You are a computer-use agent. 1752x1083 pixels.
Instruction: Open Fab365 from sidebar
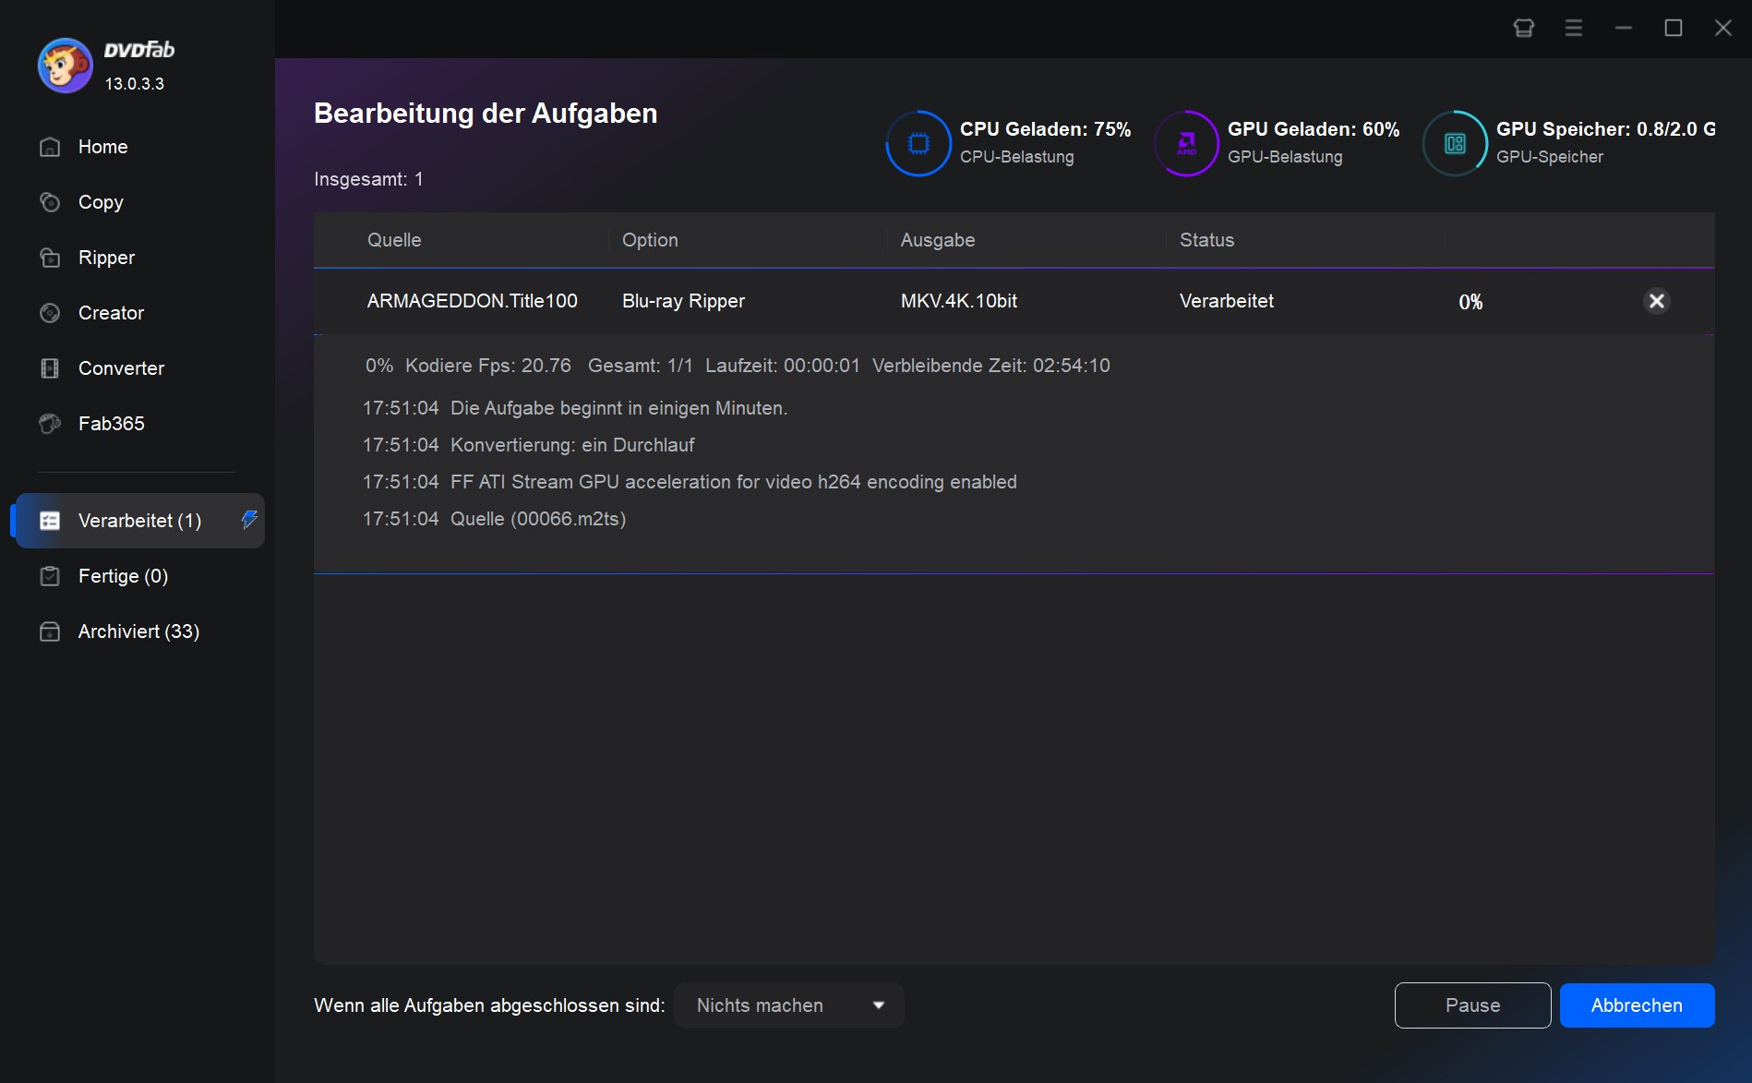(x=138, y=424)
